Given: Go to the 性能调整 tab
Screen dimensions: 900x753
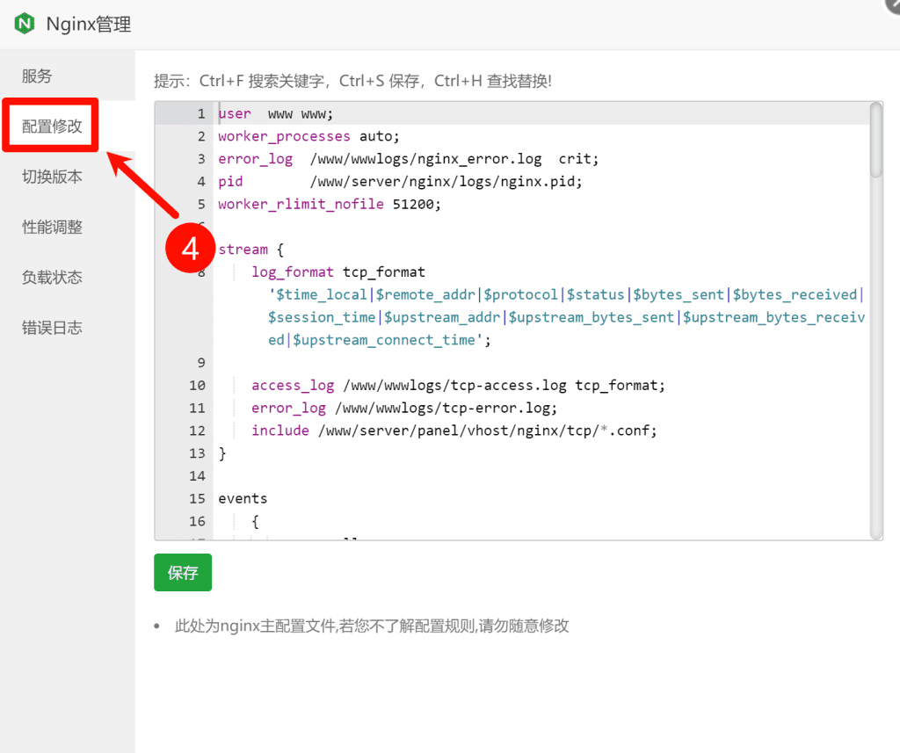Looking at the screenshot, I should (x=52, y=227).
